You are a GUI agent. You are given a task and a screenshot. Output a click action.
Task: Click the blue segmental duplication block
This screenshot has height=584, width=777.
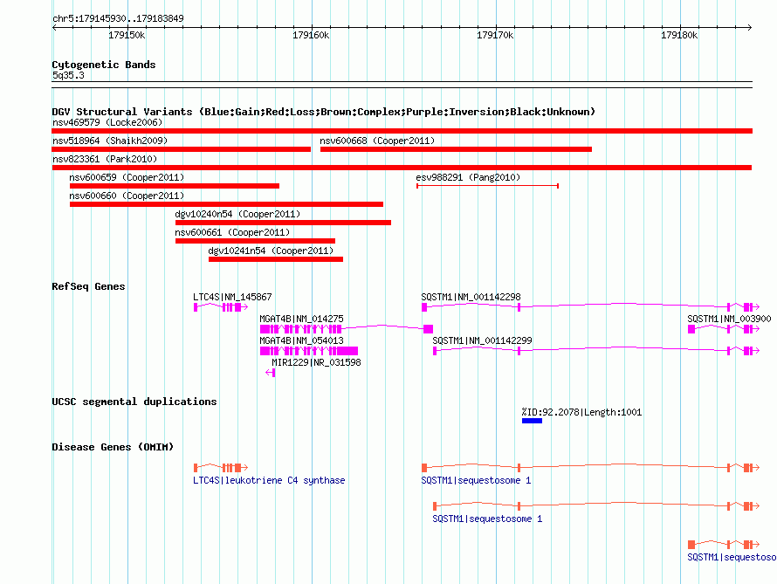click(532, 421)
